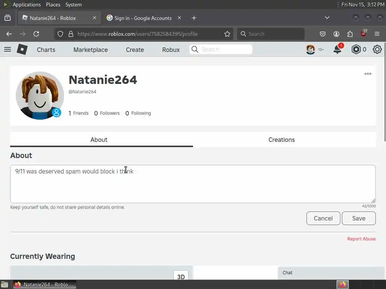Screen dimensions: 386x289
Task: Save the About description
Action: click(359, 218)
